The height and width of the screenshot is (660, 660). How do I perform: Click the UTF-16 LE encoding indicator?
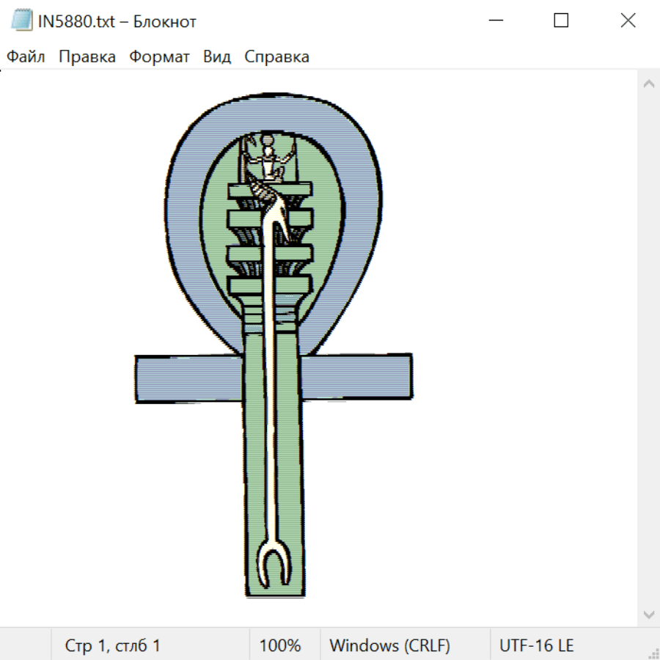pos(536,645)
